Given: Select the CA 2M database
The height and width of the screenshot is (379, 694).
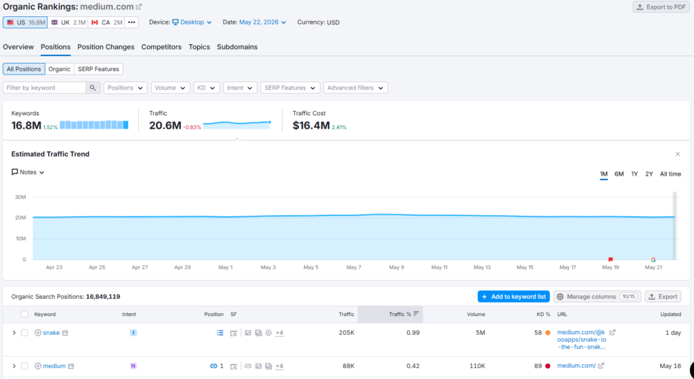Looking at the screenshot, I should [106, 22].
